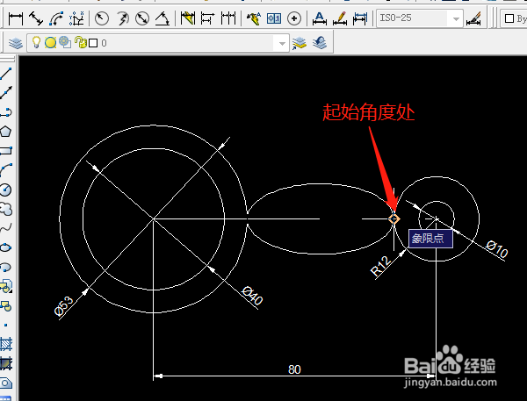
Task: Select the Arc tool
Action: 6,170
